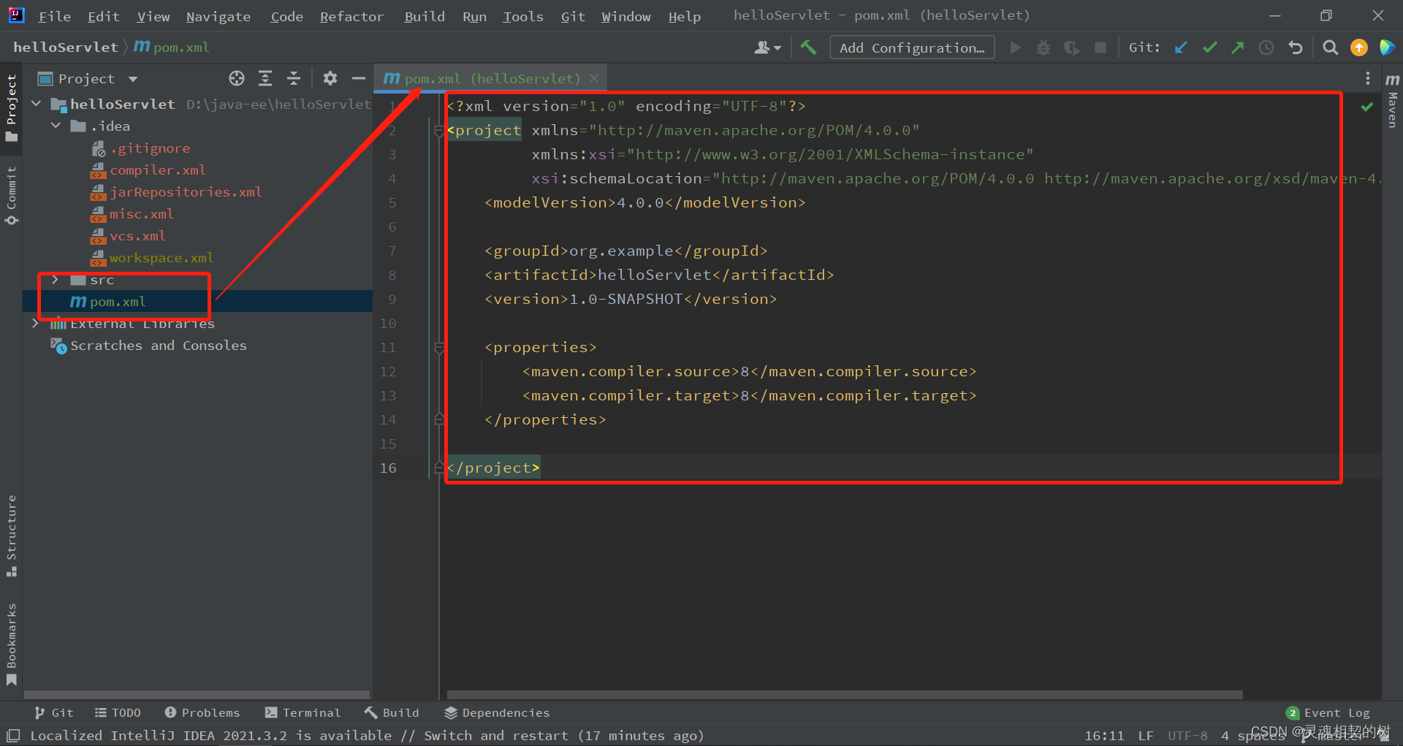This screenshot has height=746, width=1403.
Task: Open the Event Log
Action: click(1328, 712)
